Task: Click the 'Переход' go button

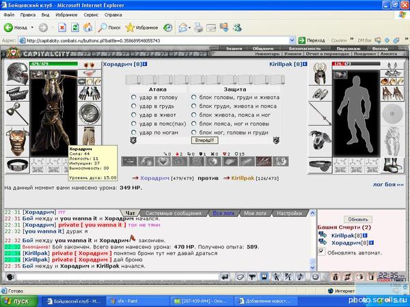Action: (312, 40)
